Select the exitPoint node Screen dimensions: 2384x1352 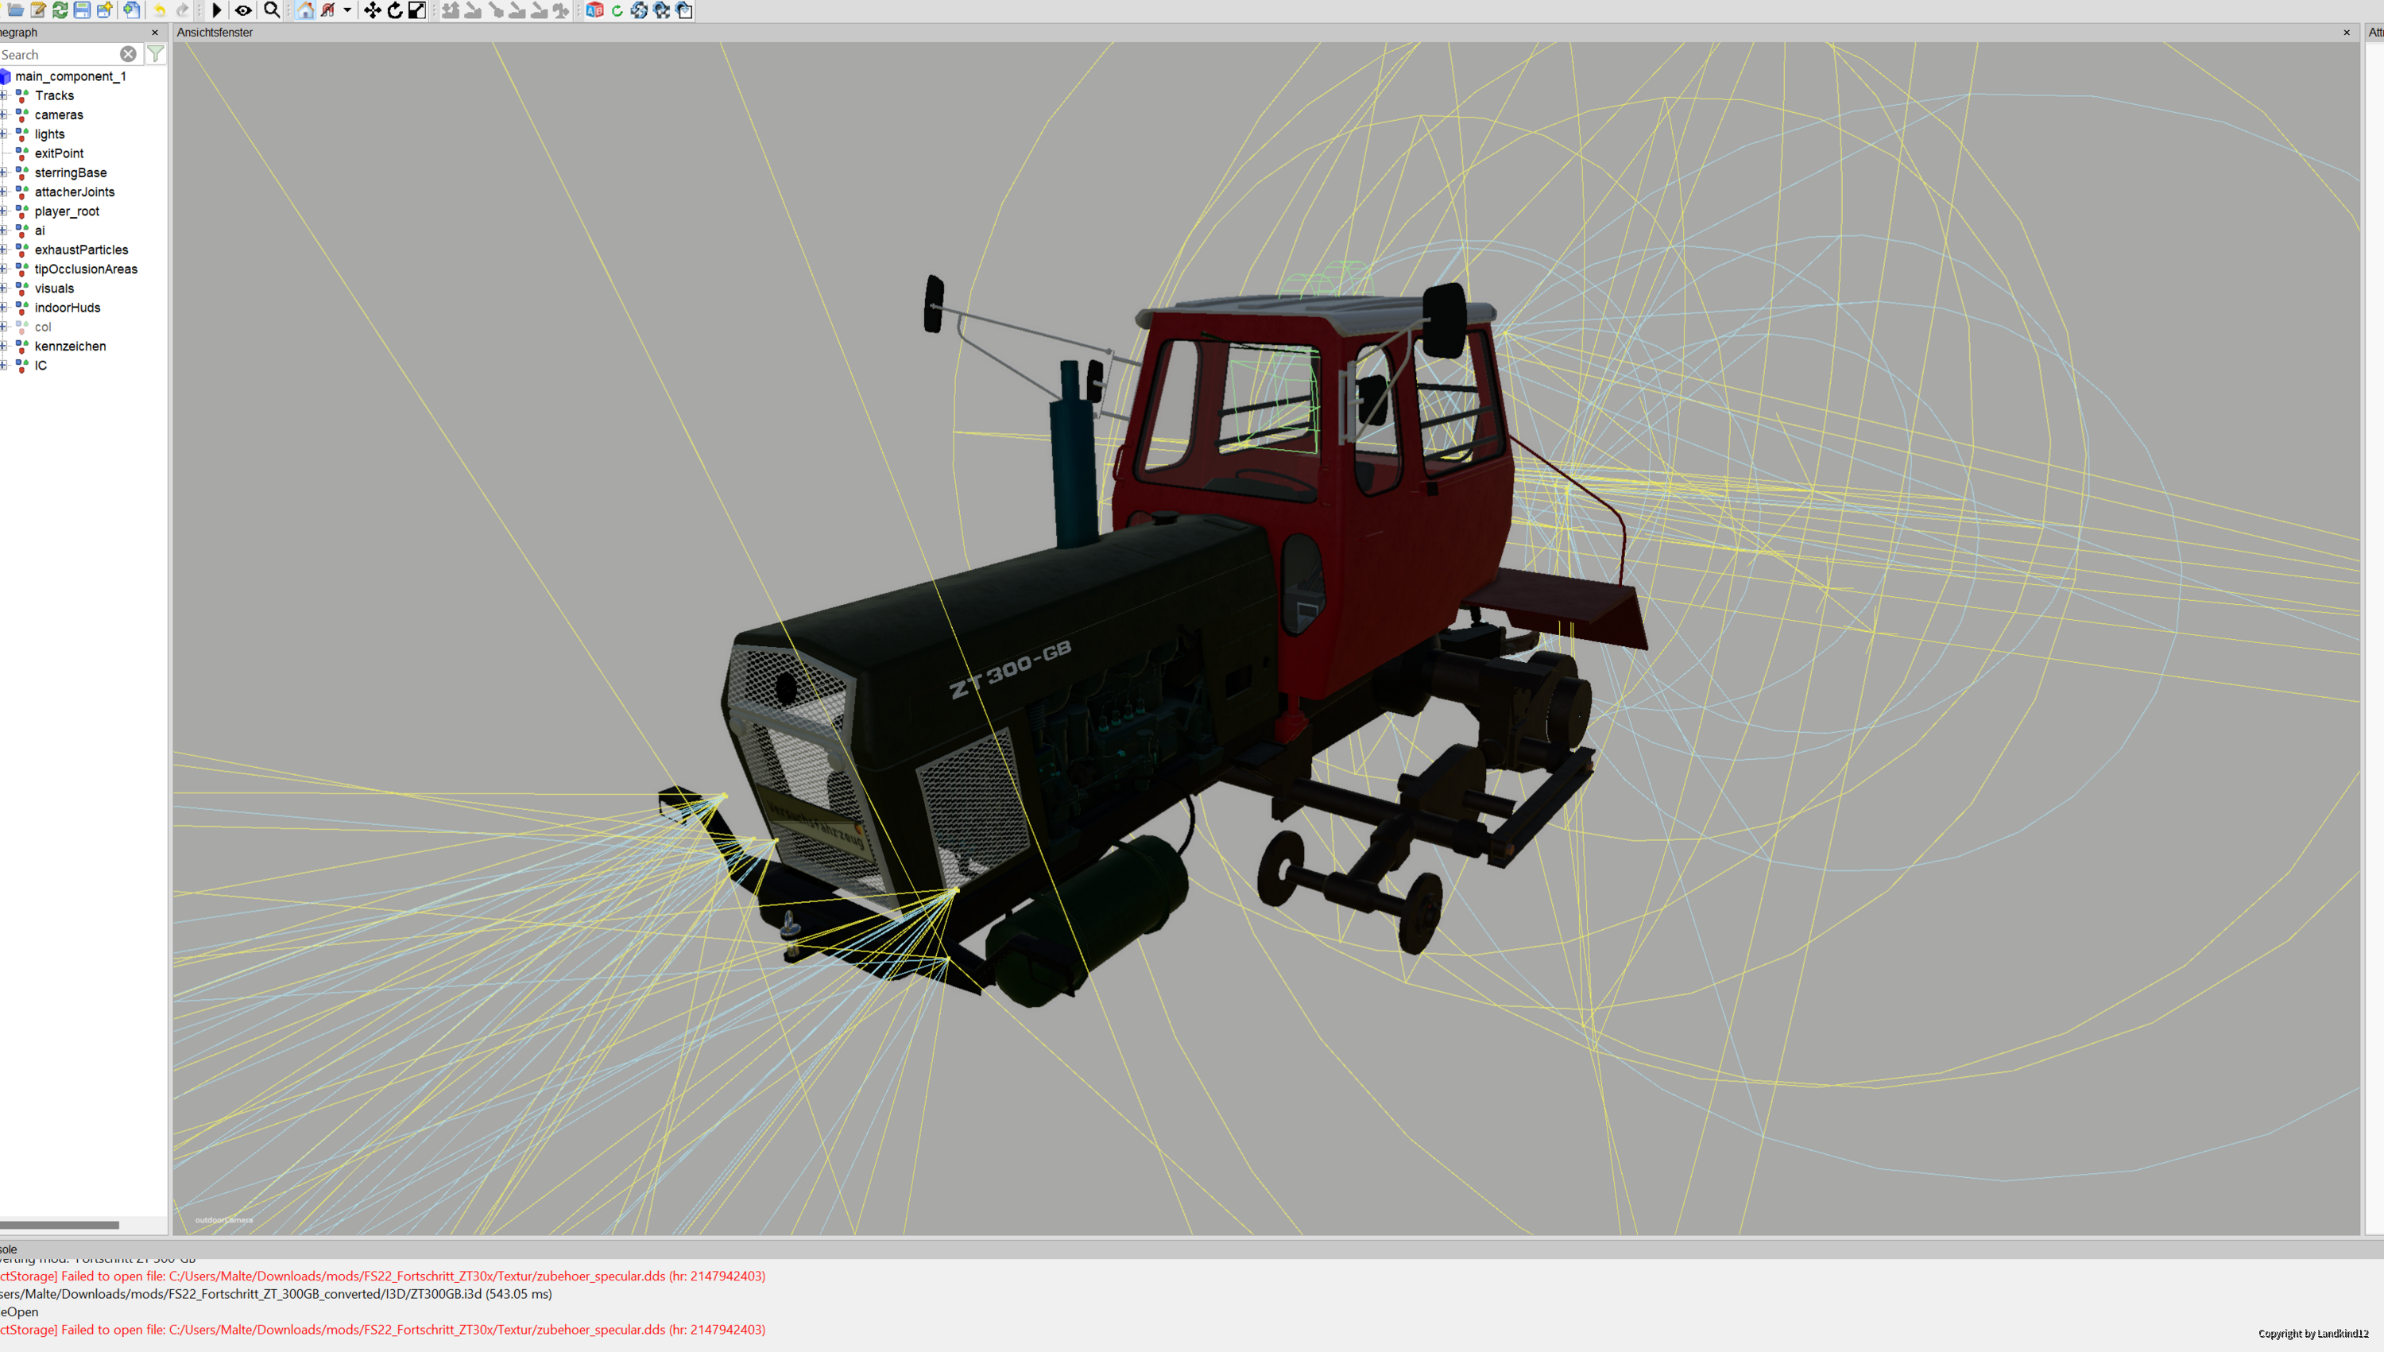pyautogui.click(x=59, y=153)
